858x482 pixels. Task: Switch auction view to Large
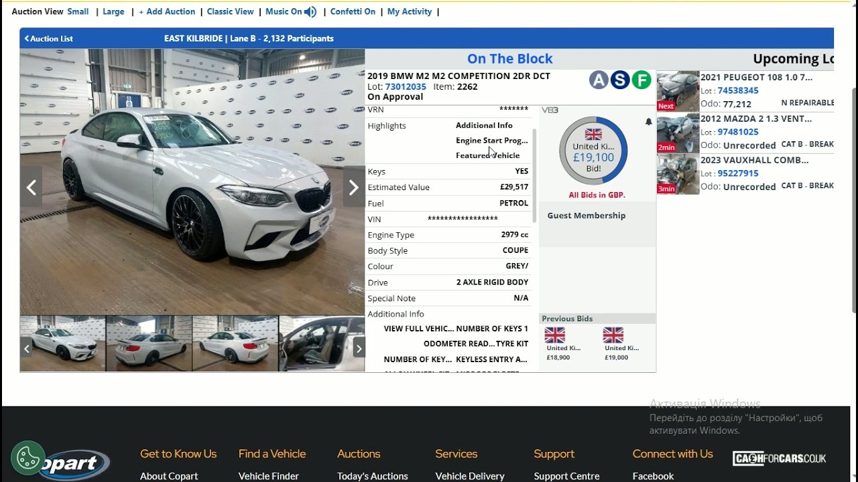click(x=113, y=11)
